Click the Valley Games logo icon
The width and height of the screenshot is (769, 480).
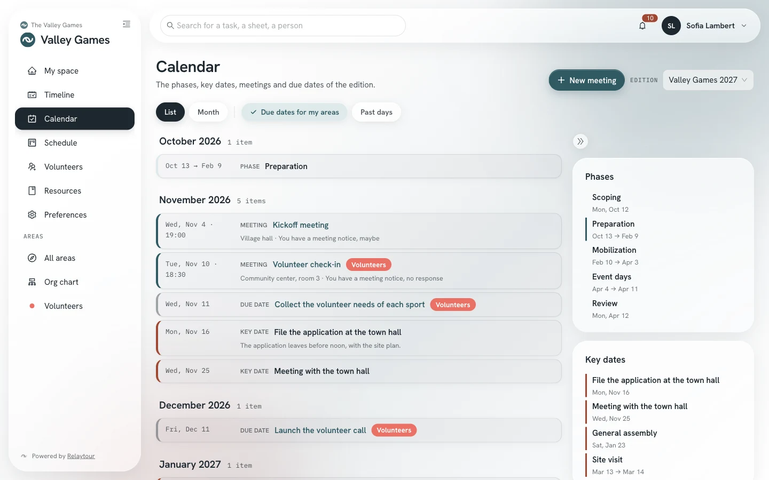(28, 40)
